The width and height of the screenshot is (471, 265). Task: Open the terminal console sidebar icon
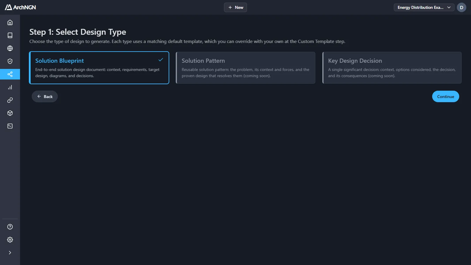point(10,126)
